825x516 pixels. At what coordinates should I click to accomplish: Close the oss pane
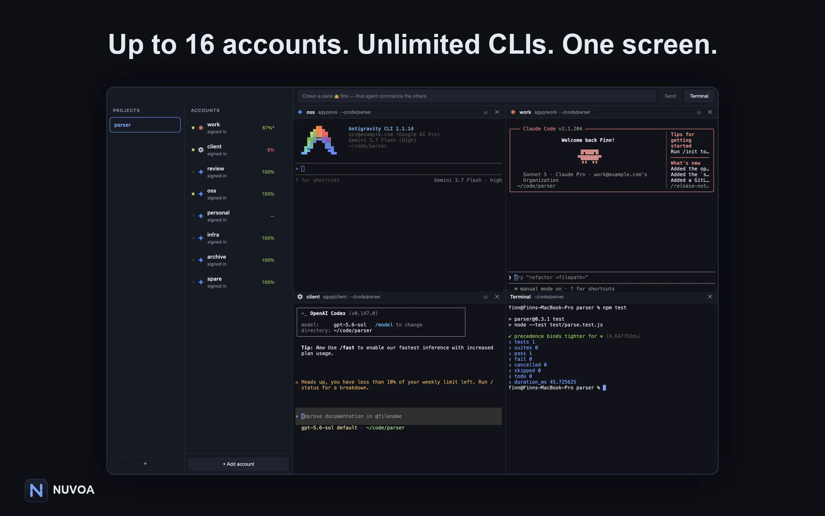click(497, 112)
